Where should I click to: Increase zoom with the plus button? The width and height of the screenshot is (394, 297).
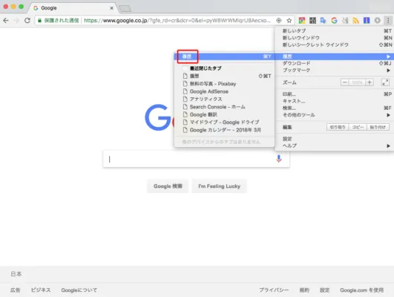[370, 82]
